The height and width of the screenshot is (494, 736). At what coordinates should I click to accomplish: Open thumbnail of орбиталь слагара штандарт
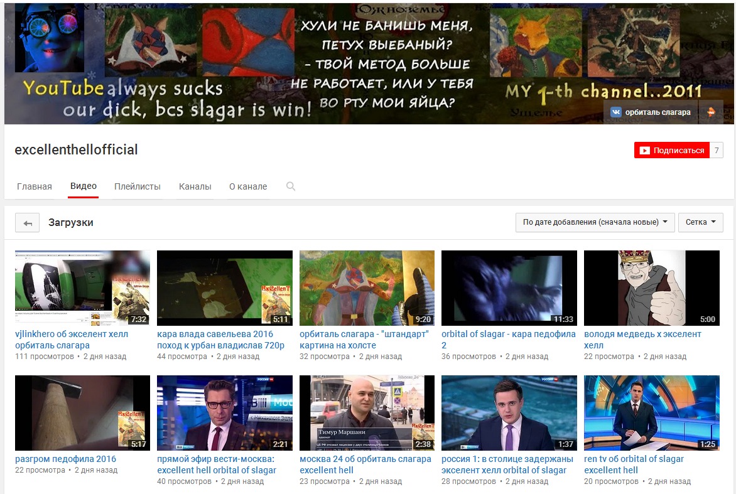367,288
